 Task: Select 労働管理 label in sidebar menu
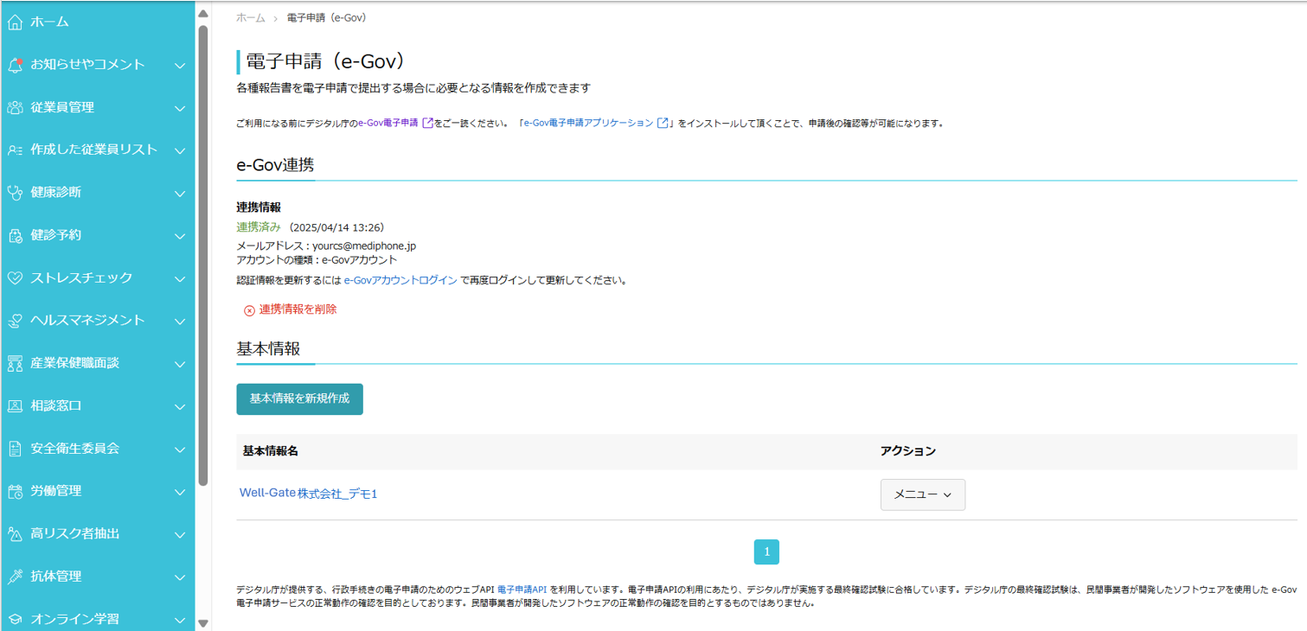coord(55,491)
